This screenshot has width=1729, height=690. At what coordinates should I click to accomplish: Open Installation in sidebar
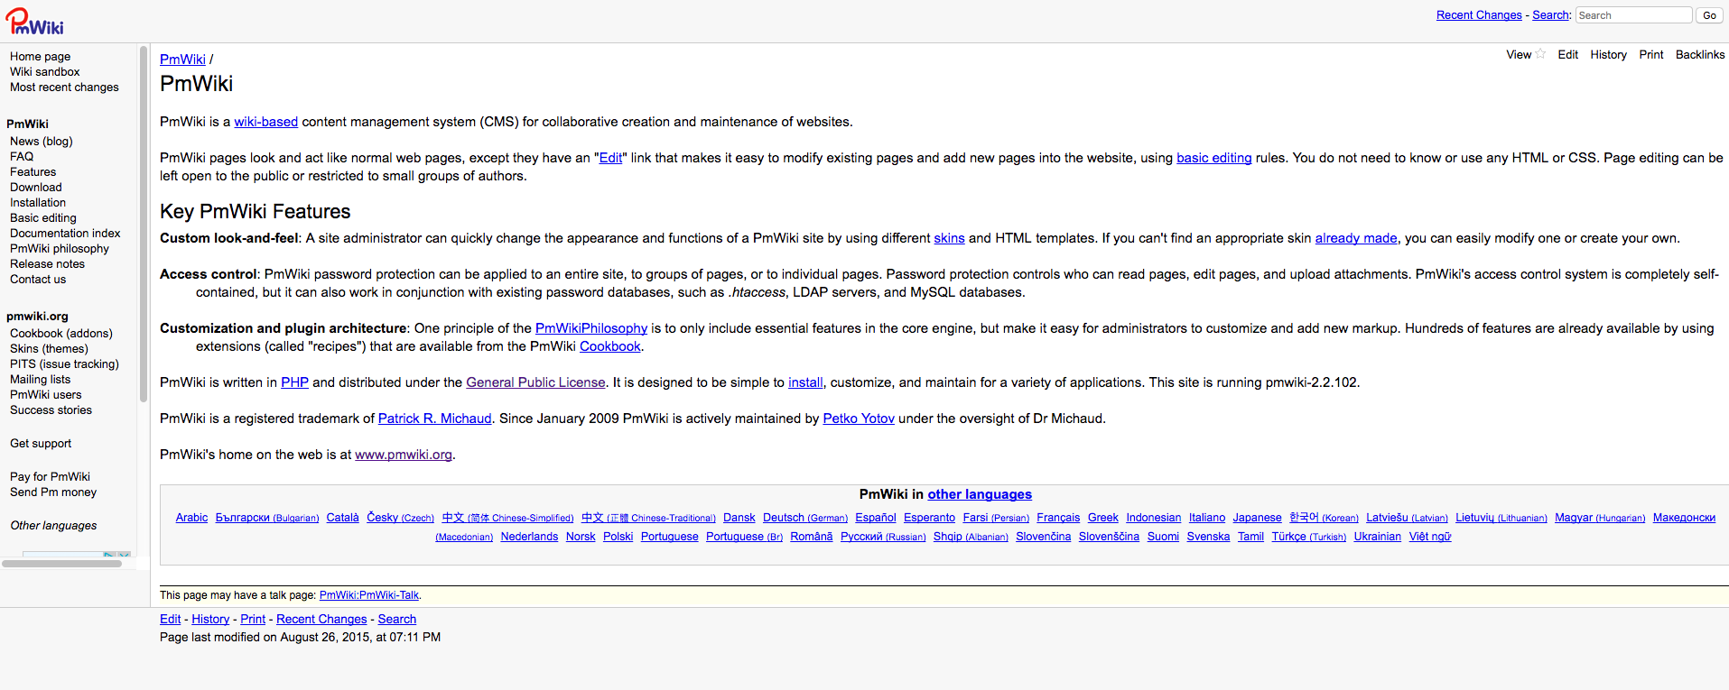click(x=37, y=203)
